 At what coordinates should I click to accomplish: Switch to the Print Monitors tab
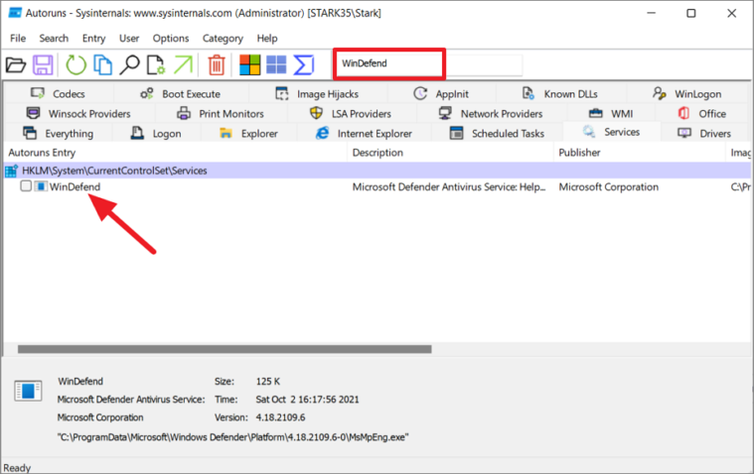coord(221,114)
